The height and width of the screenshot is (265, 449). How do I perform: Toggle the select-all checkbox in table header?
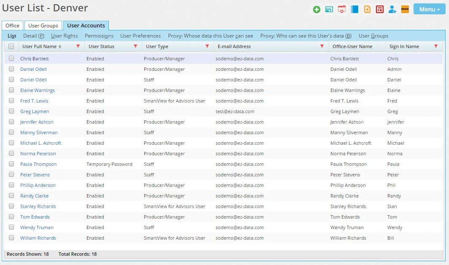11,46
